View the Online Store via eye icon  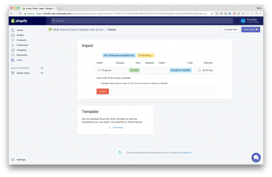[x=42, y=73]
